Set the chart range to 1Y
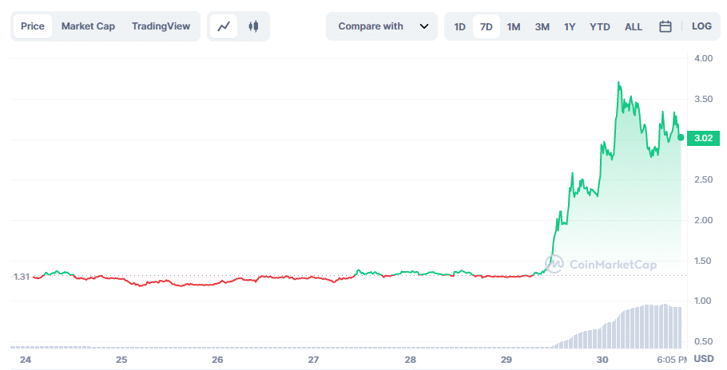Image resolution: width=727 pixels, height=370 pixels. pos(570,27)
